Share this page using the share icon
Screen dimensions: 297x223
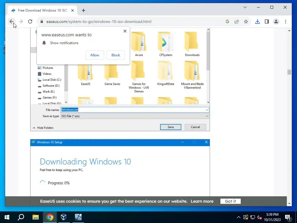click(x=237, y=21)
